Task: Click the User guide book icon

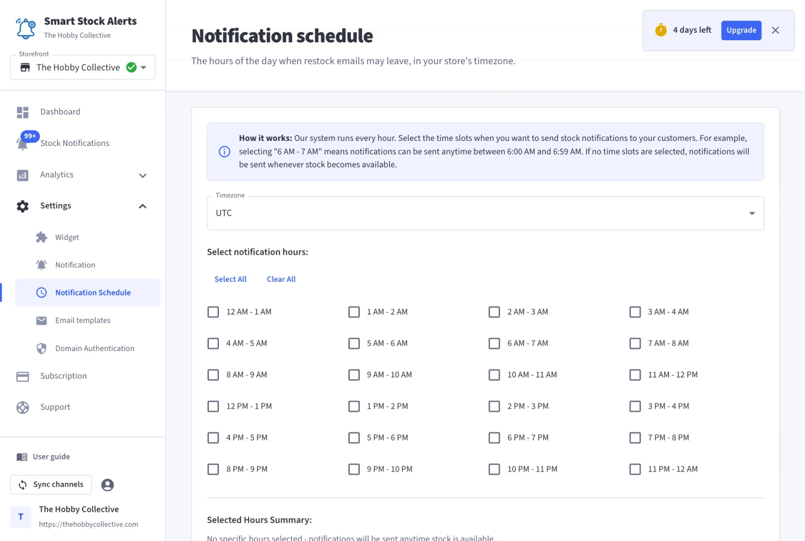Action: 22,457
